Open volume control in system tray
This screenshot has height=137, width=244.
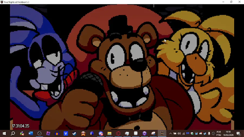(x=179, y=133)
